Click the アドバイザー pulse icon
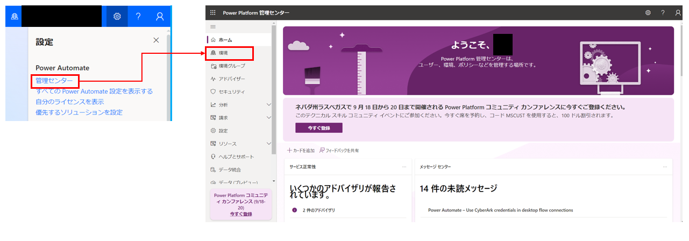This screenshot has width=689, height=241. 214,79
